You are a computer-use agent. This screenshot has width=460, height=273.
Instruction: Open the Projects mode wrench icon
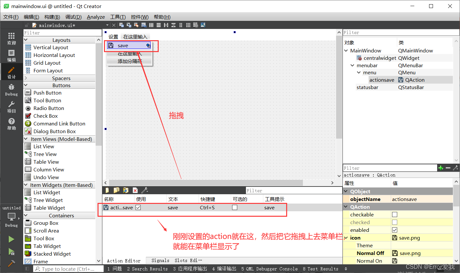[12, 107]
